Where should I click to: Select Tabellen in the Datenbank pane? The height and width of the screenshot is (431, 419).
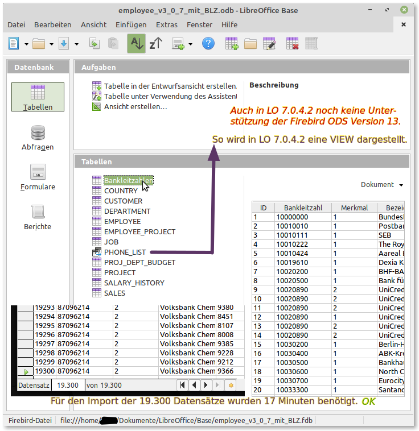tap(38, 97)
